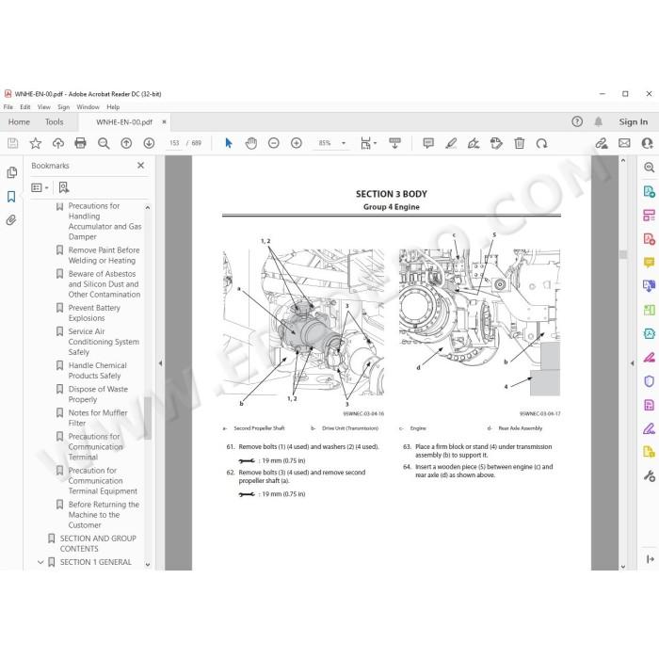
Task: Open the Window menu
Action: tap(88, 107)
